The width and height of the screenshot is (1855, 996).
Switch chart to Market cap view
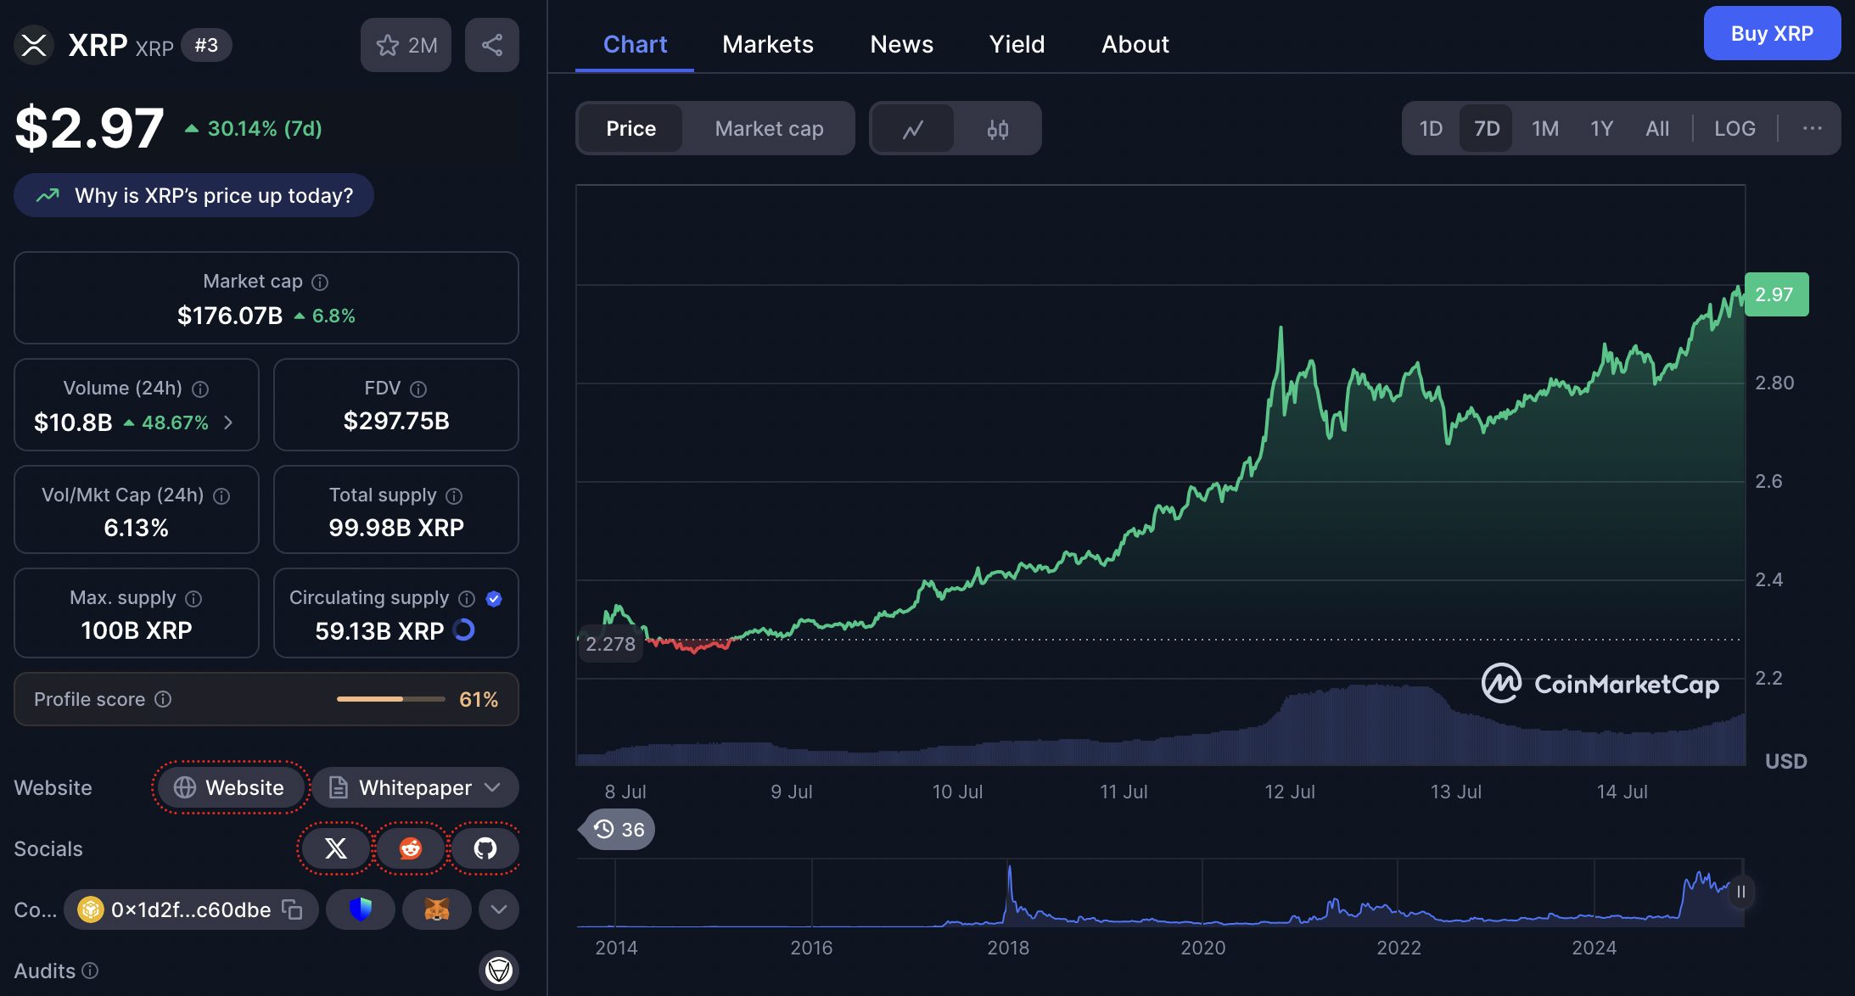pos(769,128)
